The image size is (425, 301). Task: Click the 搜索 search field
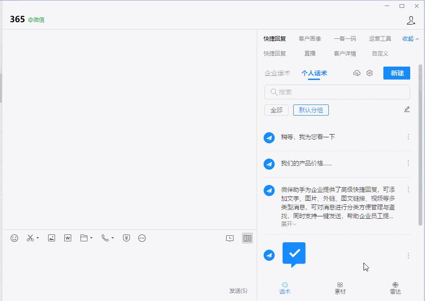click(337, 92)
